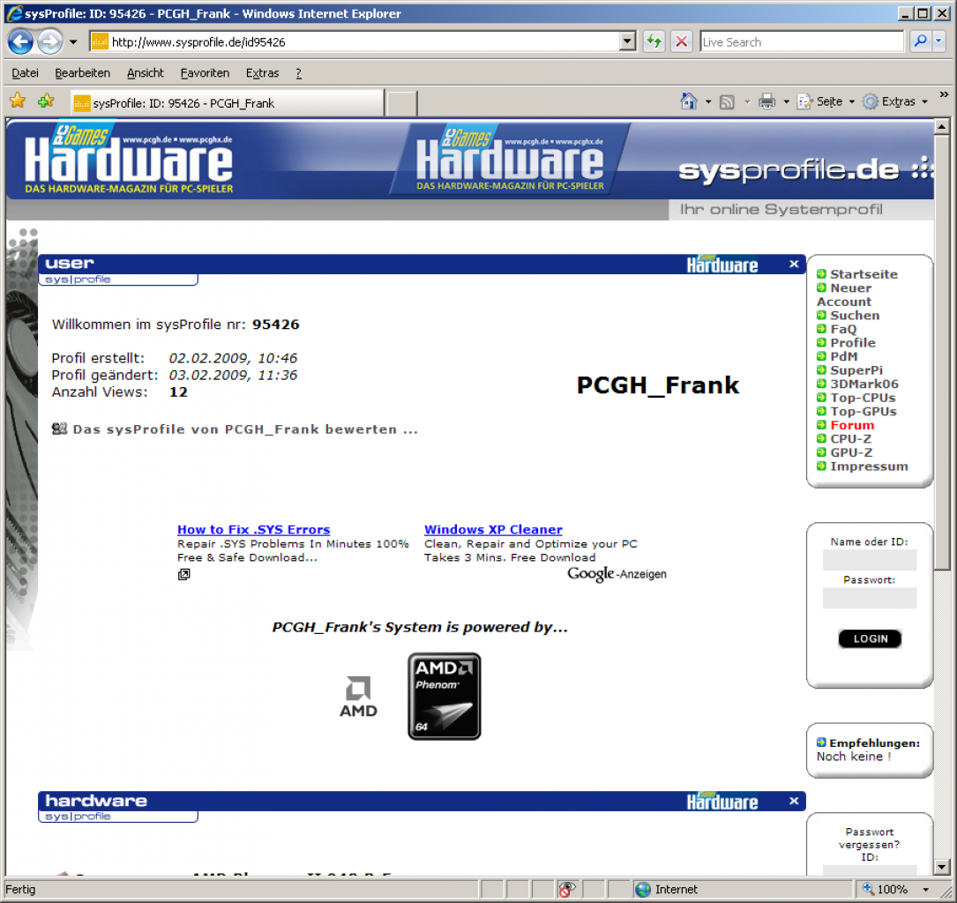Show more toolbar commands chevron

pyautogui.click(x=944, y=94)
